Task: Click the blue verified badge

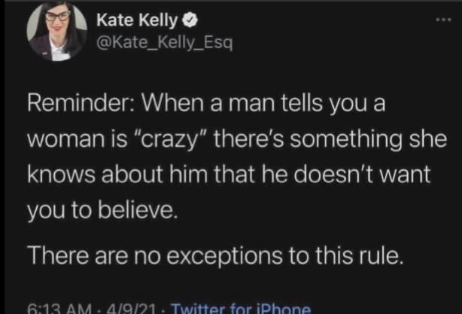Action: point(165,20)
